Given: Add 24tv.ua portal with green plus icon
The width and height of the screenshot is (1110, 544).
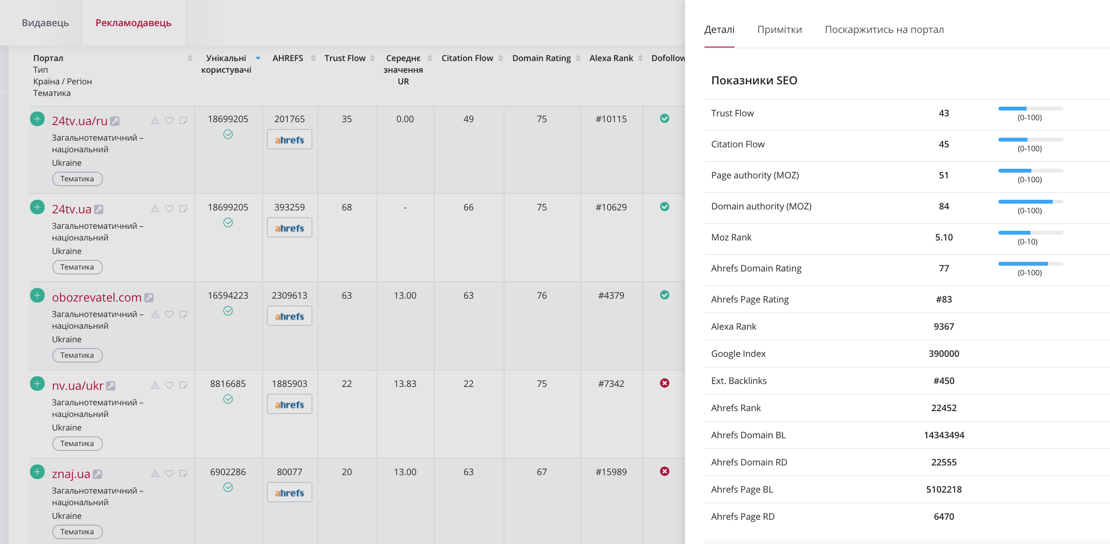Looking at the screenshot, I should click(x=37, y=207).
